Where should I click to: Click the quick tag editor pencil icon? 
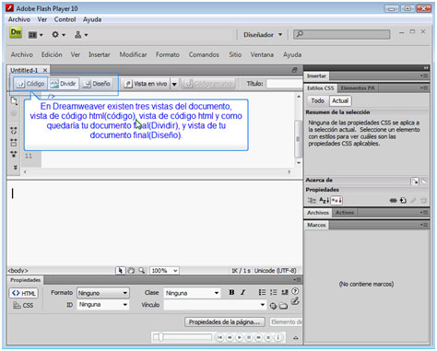tap(295, 301)
